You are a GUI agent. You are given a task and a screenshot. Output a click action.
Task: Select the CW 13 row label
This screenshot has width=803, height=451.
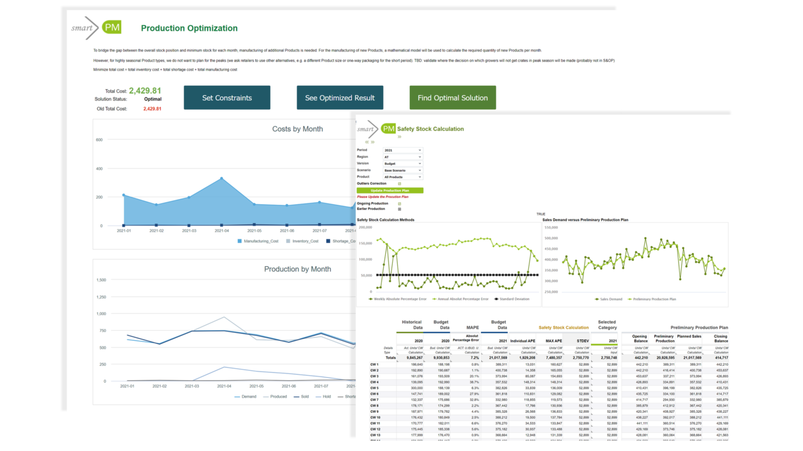click(x=376, y=435)
